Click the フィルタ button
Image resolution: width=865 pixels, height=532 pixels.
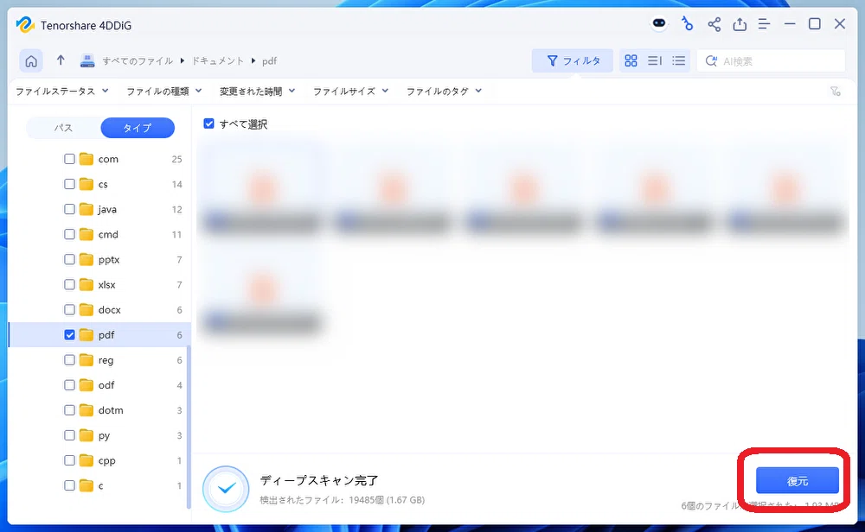(573, 60)
